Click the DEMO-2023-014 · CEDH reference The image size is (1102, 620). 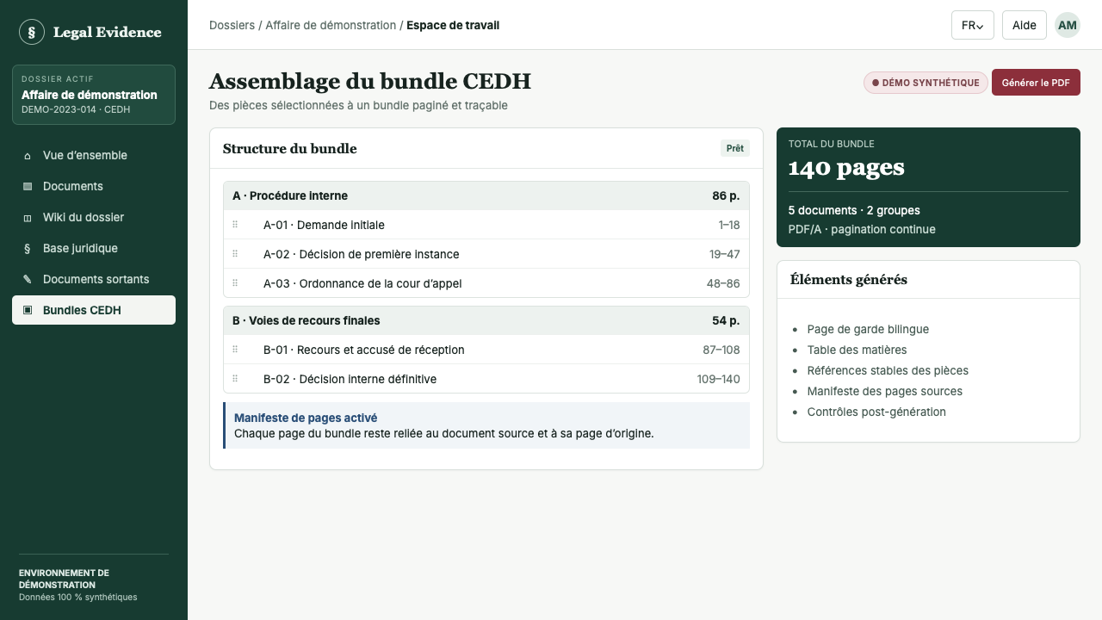(x=76, y=110)
